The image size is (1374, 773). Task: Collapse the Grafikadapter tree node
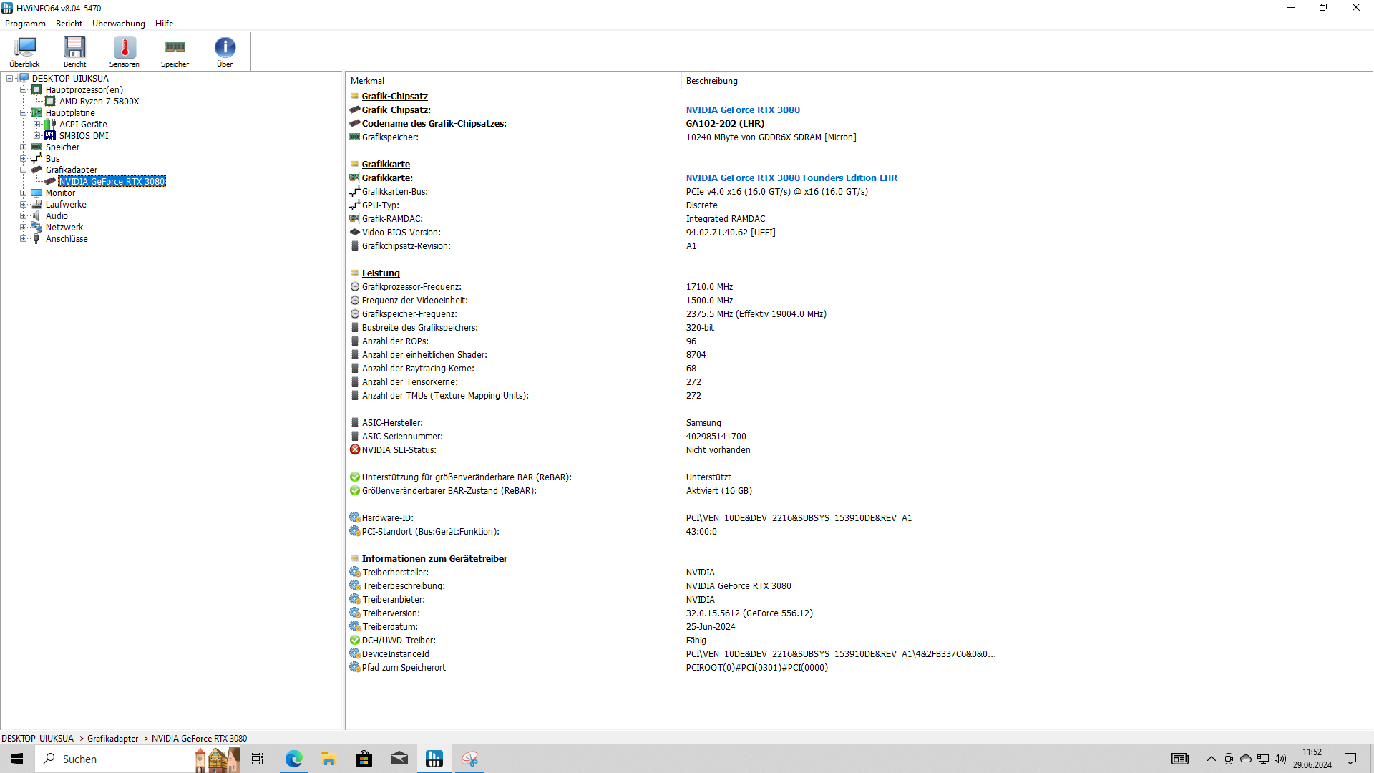point(24,170)
